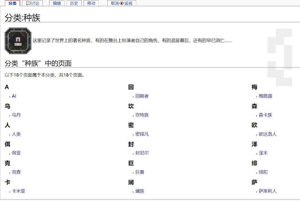The width and height of the screenshot is (300, 201).
Task: Open the 回响者 page link
Action: [x=142, y=96]
